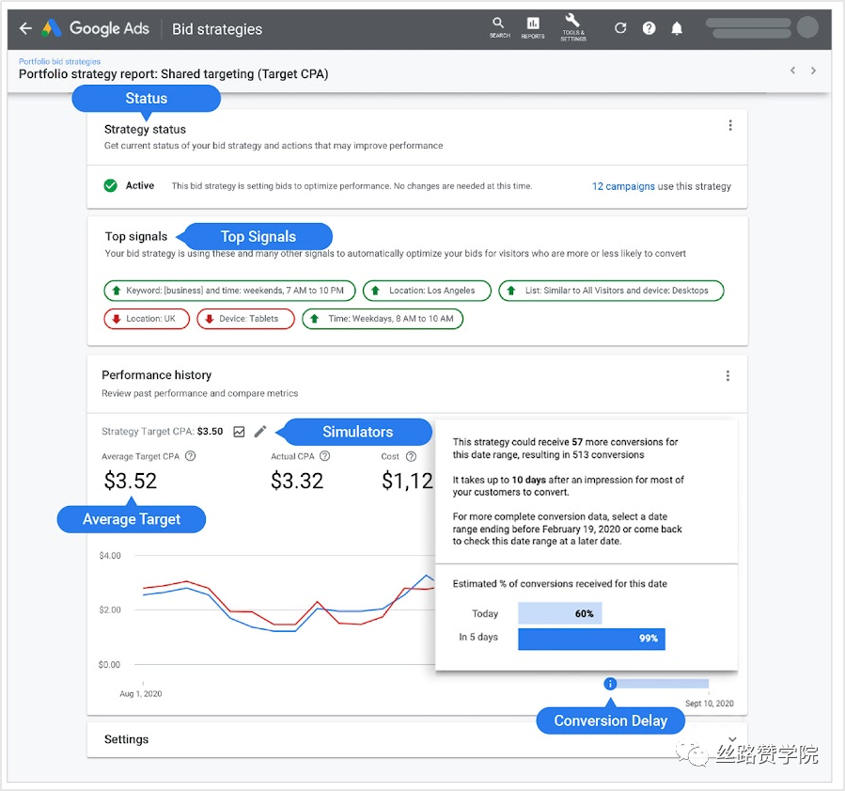Open Tools & Settings wrench icon
Screen dimensions: 845x791
tap(573, 26)
